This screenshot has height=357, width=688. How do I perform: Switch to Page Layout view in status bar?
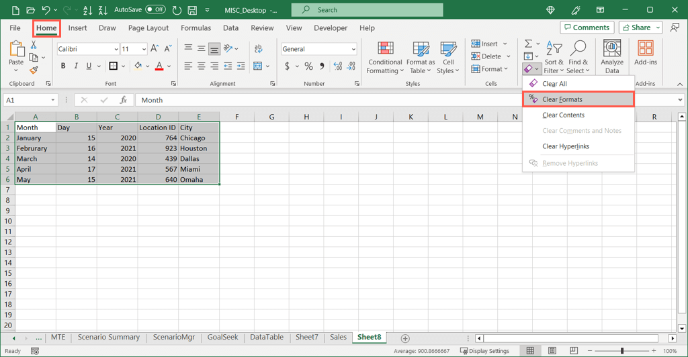coord(552,350)
